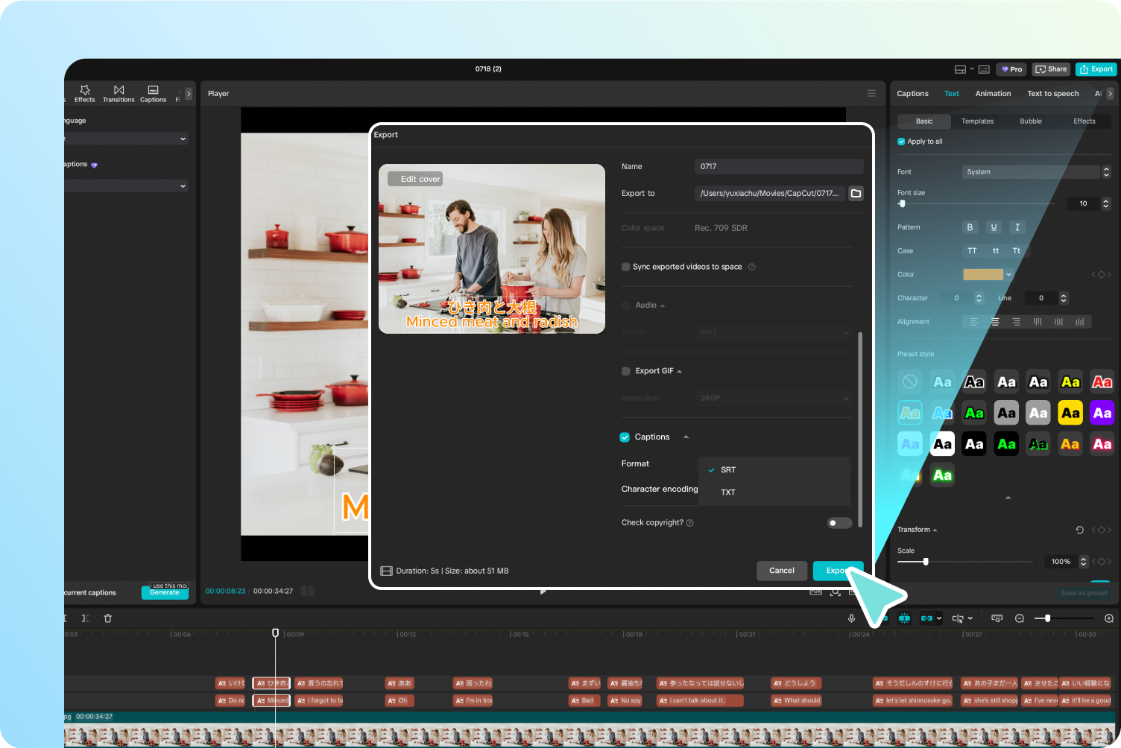Select the Captions panel icon
The width and height of the screenshot is (1121, 748).
point(153,93)
